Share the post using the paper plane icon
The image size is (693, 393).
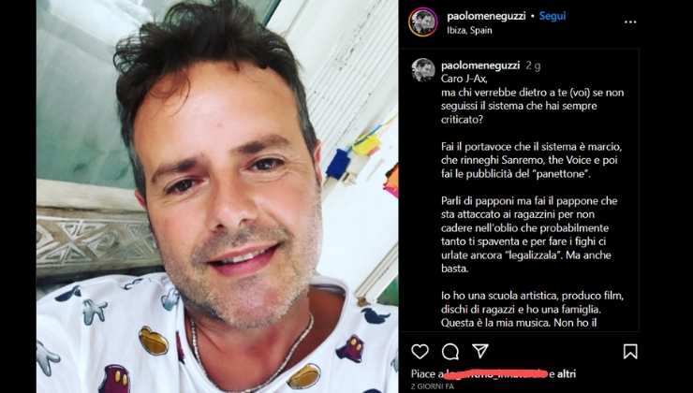[x=480, y=351]
